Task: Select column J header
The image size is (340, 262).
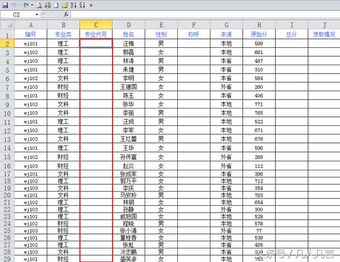Action: [x=324, y=25]
